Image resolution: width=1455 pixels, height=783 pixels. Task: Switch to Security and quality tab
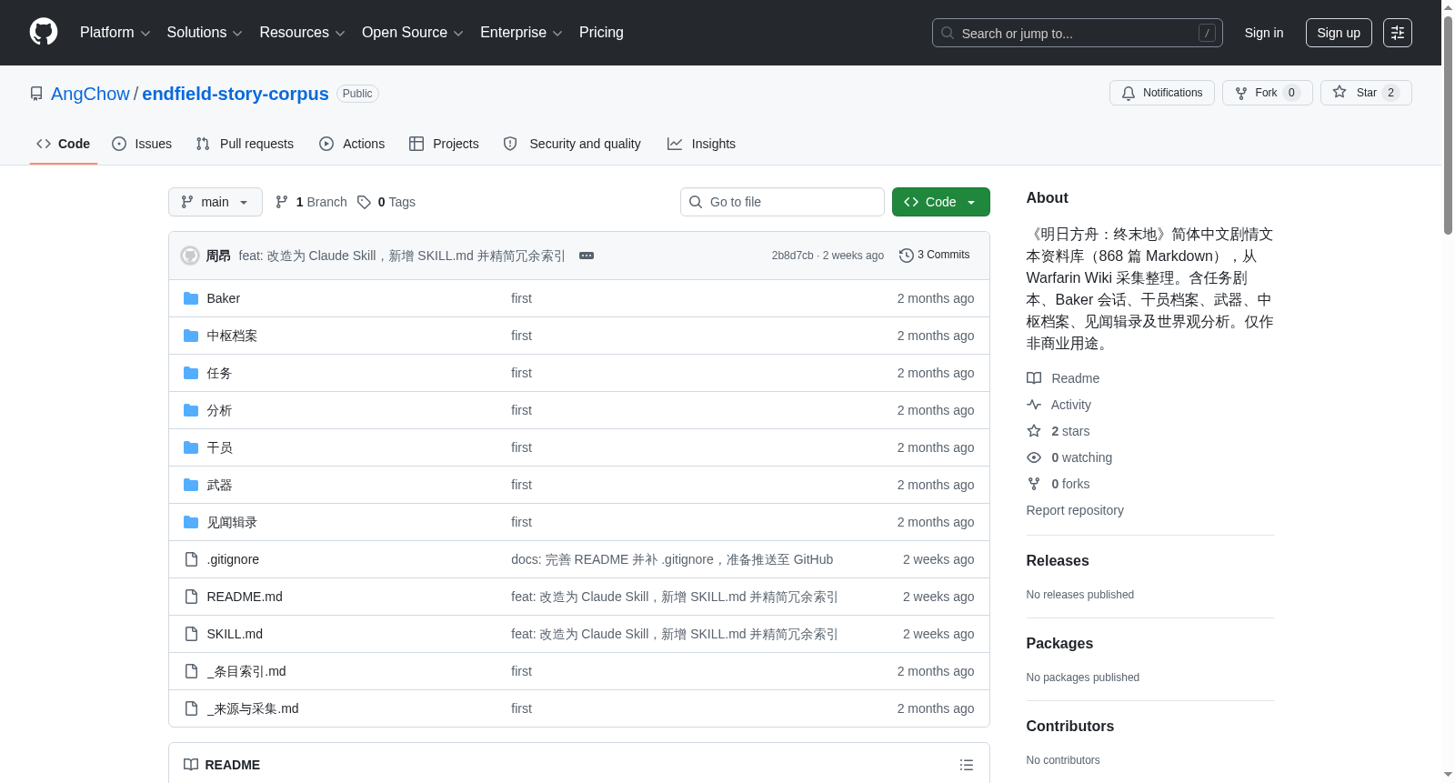point(572,144)
